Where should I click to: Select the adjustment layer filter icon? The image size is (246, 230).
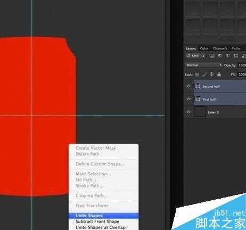click(219, 56)
